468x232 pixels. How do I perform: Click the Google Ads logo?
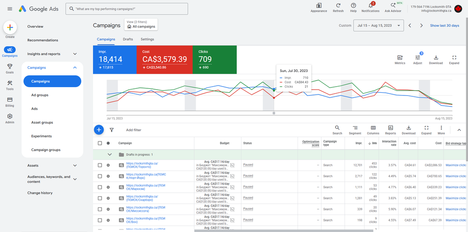click(x=38, y=9)
